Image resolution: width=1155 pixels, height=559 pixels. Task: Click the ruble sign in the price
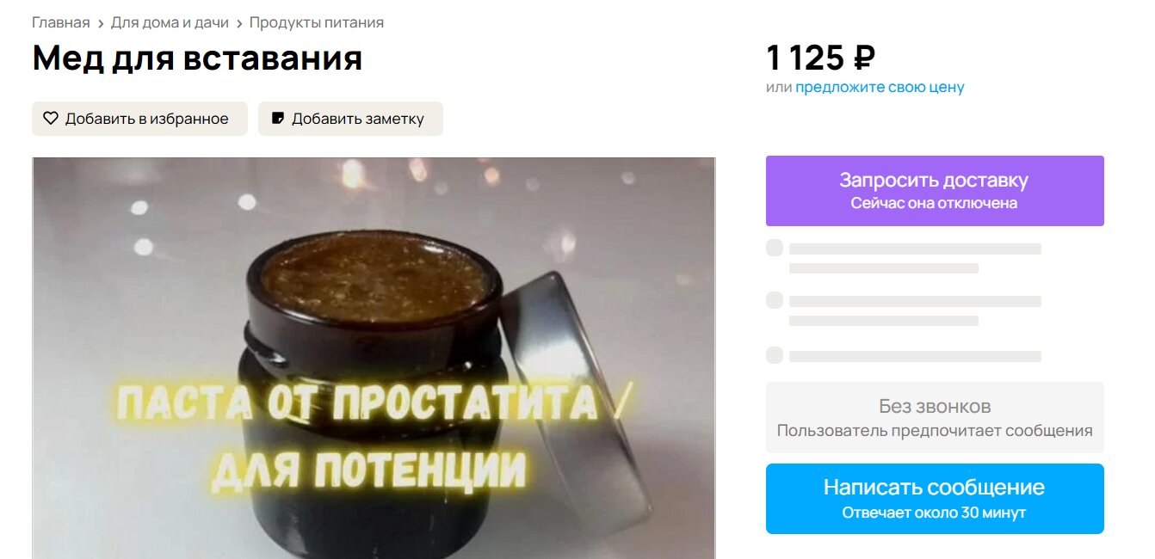coord(864,58)
